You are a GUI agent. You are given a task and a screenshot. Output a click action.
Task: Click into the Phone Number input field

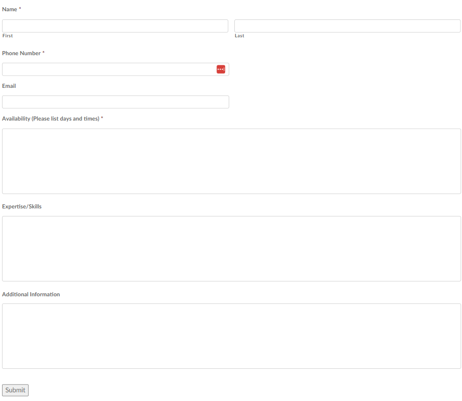click(x=115, y=69)
